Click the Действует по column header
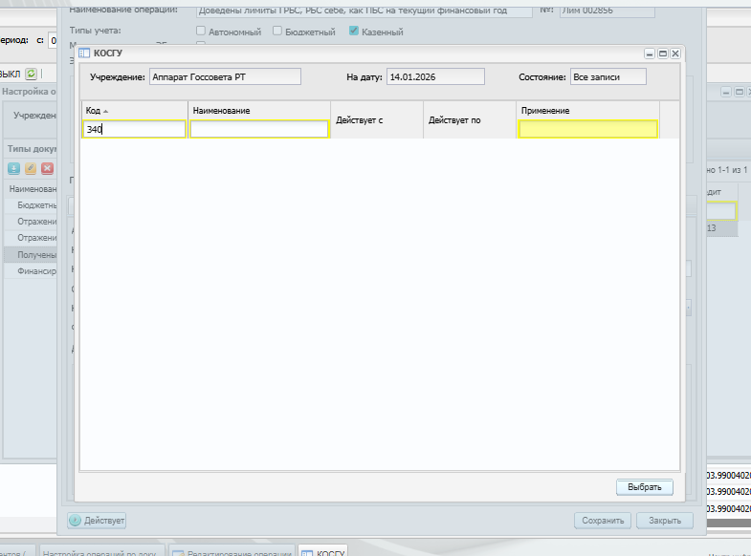Screen dimensions: 751x556 (x=470, y=120)
